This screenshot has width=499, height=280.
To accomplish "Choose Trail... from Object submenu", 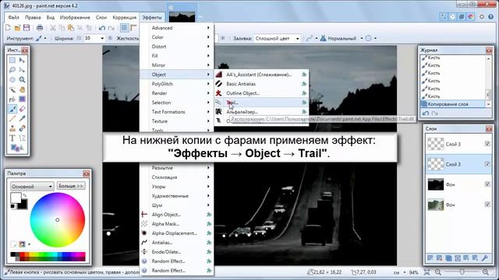I will (x=261, y=103).
